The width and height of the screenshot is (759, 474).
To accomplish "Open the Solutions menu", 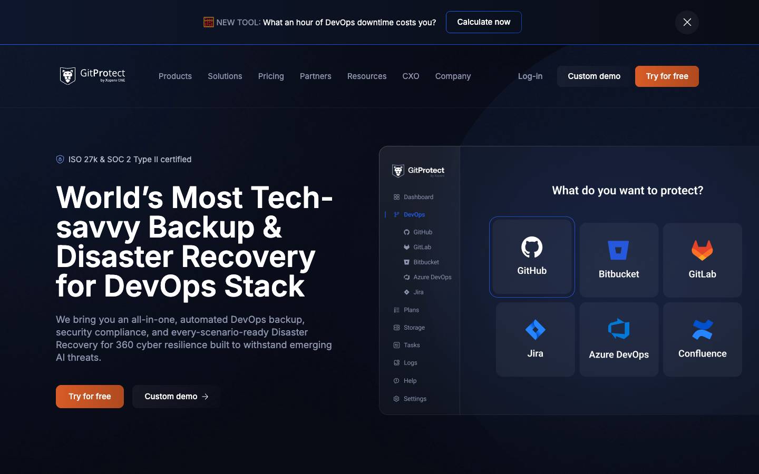I will click(x=225, y=76).
